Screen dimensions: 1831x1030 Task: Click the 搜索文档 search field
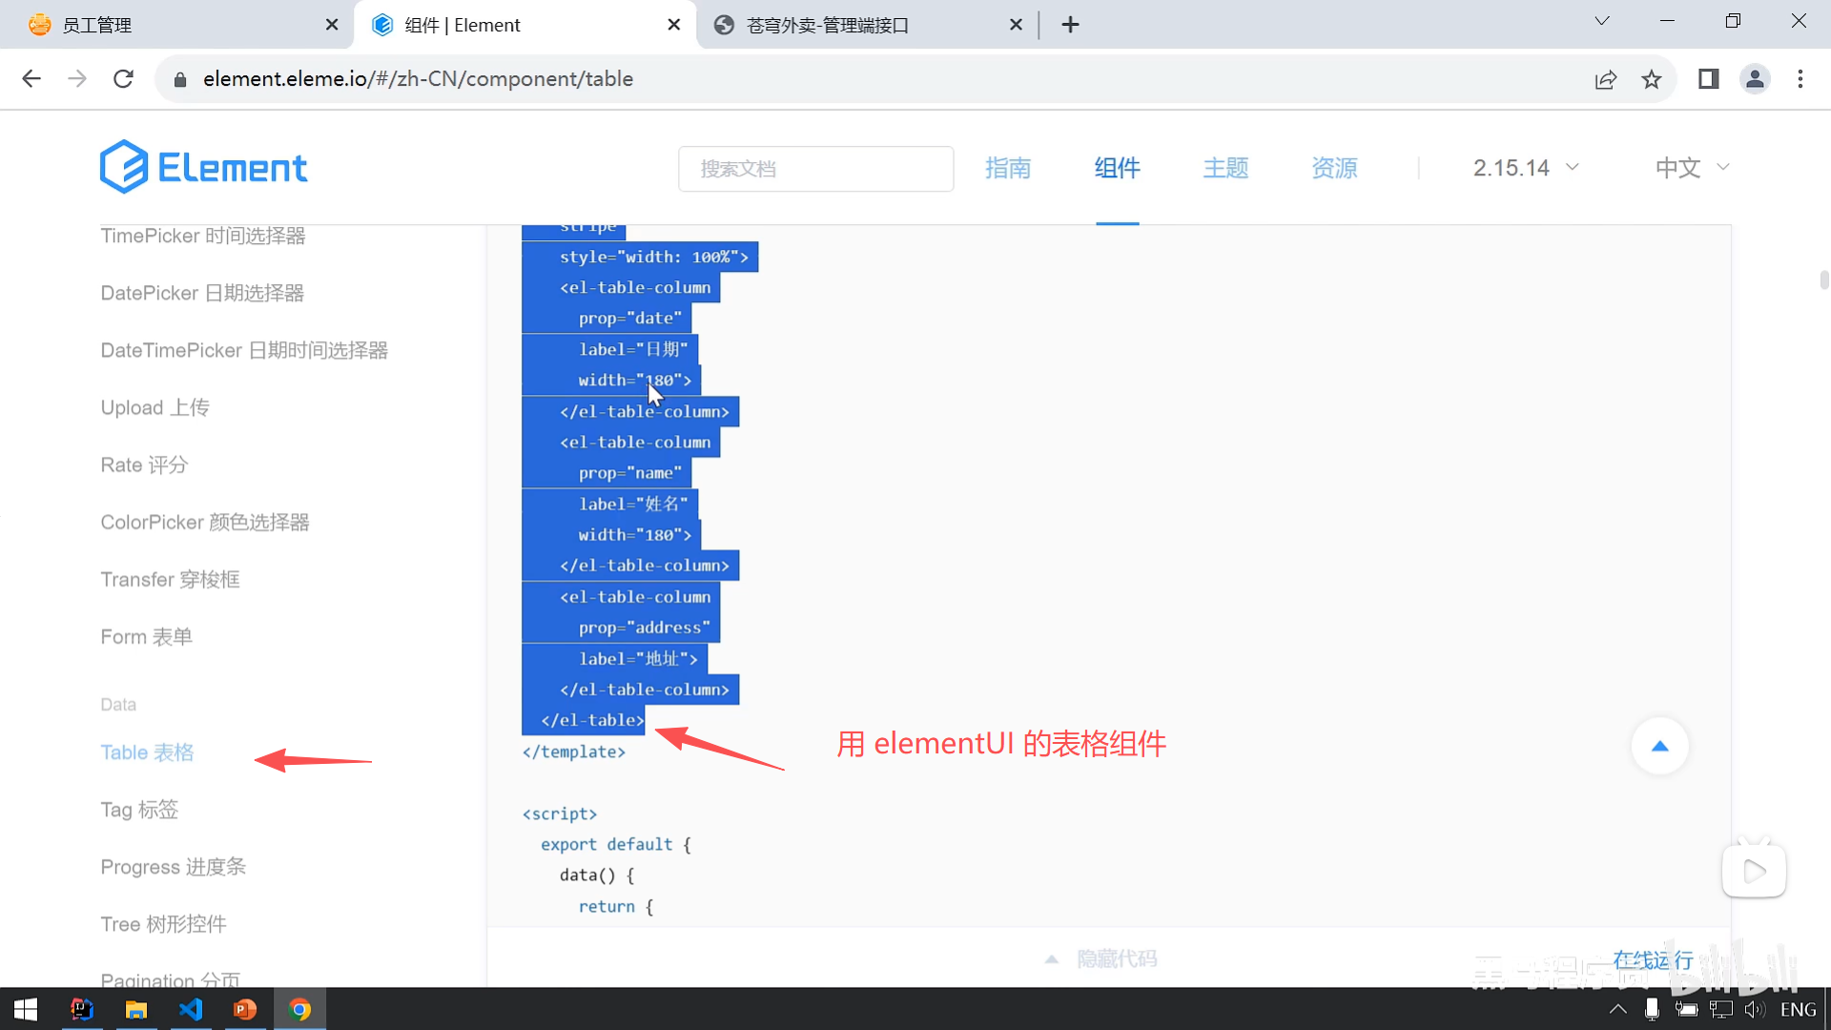click(x=815, y=169)
